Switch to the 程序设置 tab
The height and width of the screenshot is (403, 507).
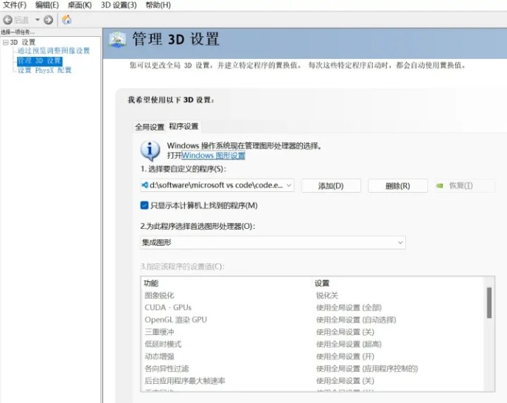183,126
